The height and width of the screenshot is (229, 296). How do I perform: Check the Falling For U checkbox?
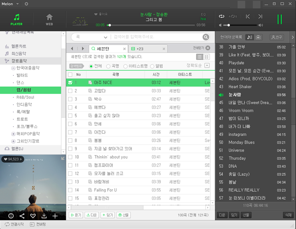tap(70, 190)
